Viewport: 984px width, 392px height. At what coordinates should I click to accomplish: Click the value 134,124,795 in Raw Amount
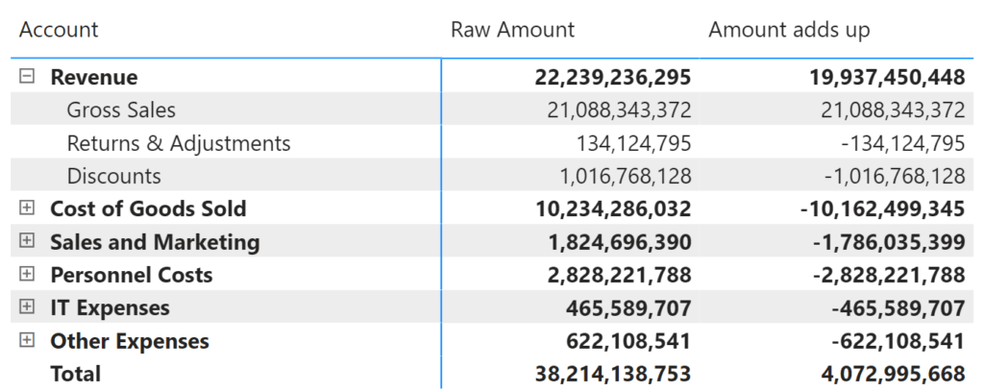pos(634,143)
